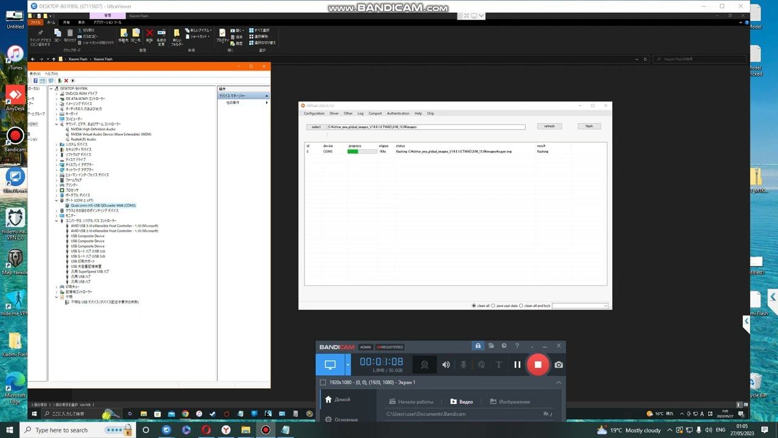The width and height of the screenshot is (778, 438).
Task: Click the Bandicam webcam overlay icon
Action: click(425, 364)
